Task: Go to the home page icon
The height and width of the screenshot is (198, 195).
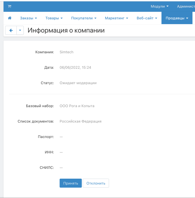Action: pos(10,18)
